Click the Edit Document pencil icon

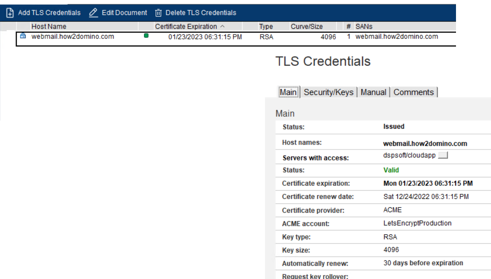93,13
